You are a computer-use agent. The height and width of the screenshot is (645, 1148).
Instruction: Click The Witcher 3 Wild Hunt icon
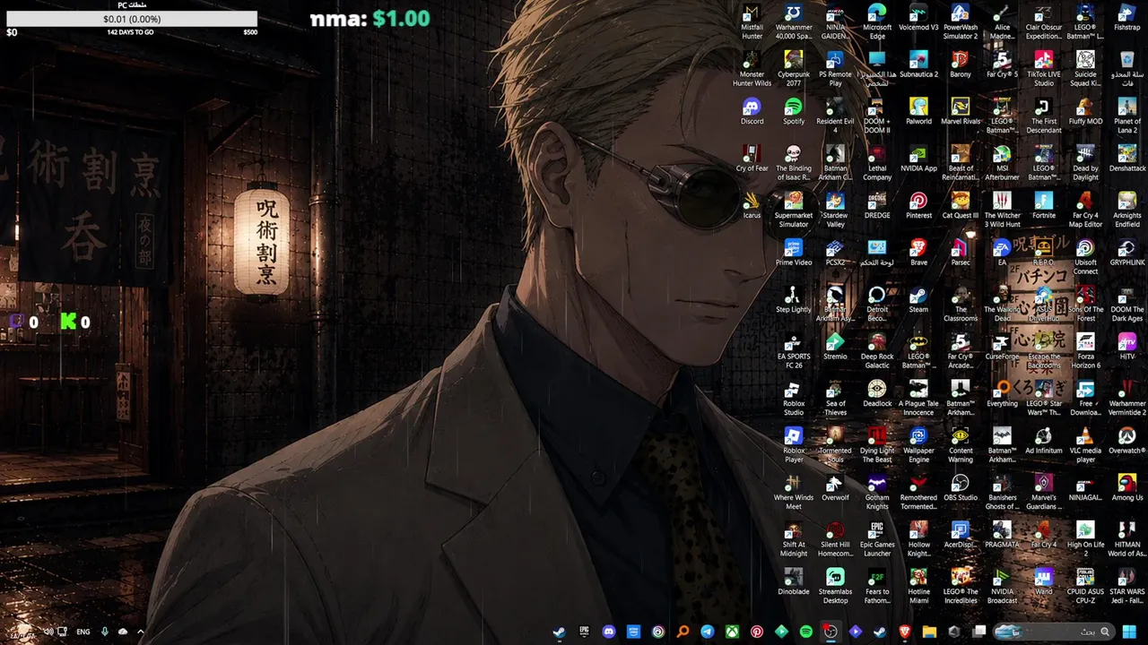(1002, 211)
